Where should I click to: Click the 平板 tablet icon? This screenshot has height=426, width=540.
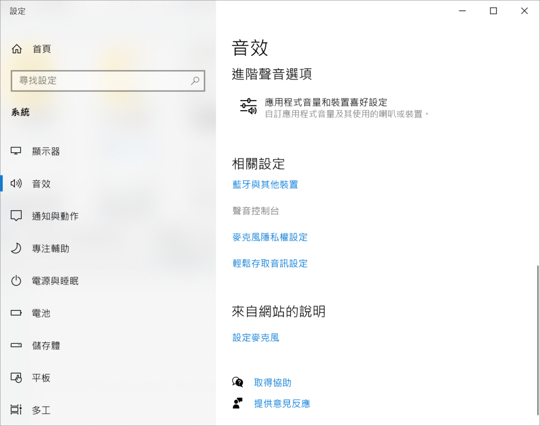(16, 378)
